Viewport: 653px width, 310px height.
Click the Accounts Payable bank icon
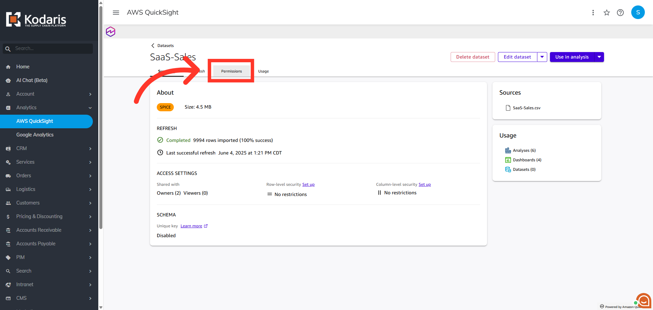(8, 244)
